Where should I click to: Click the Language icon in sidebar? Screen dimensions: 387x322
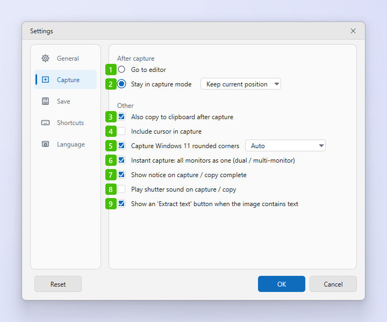coord(45,144)
